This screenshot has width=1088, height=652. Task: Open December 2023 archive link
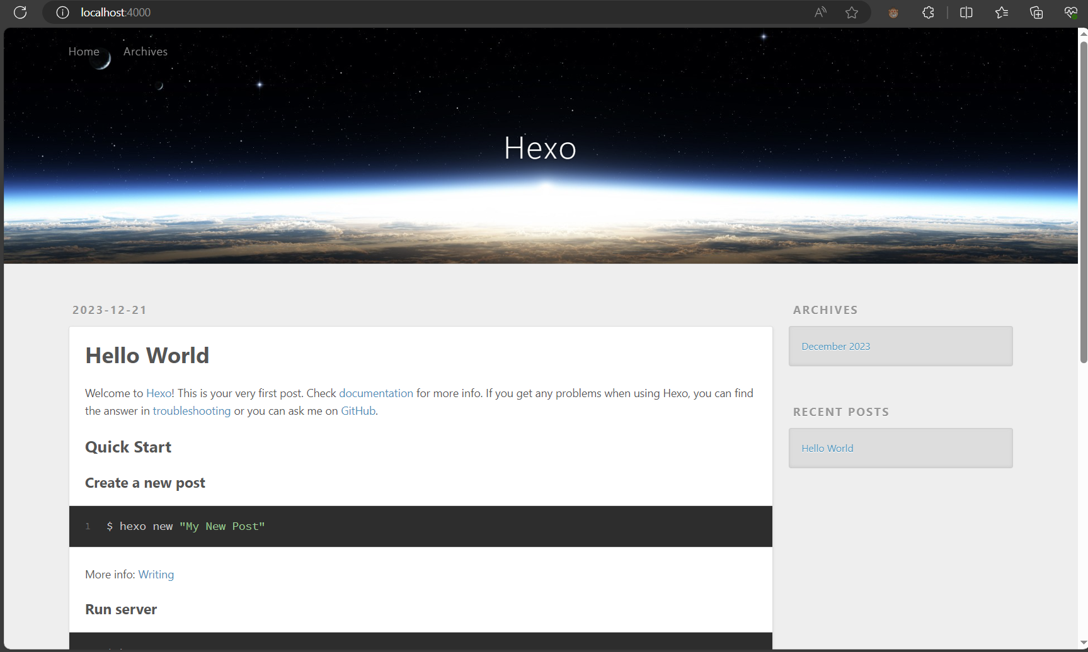[x=836, y=347]
